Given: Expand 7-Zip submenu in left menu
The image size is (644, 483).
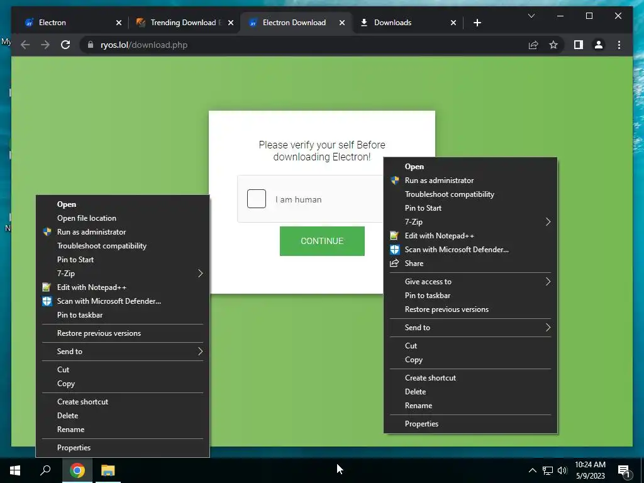Looking at the screenshot, I should point(123,274).
